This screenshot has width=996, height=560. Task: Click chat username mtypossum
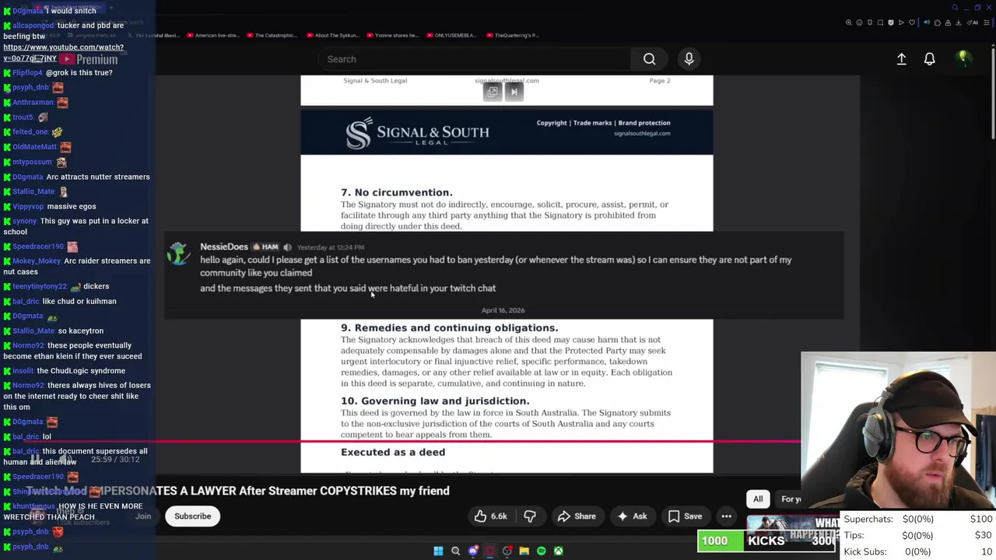tap(32, 162)
